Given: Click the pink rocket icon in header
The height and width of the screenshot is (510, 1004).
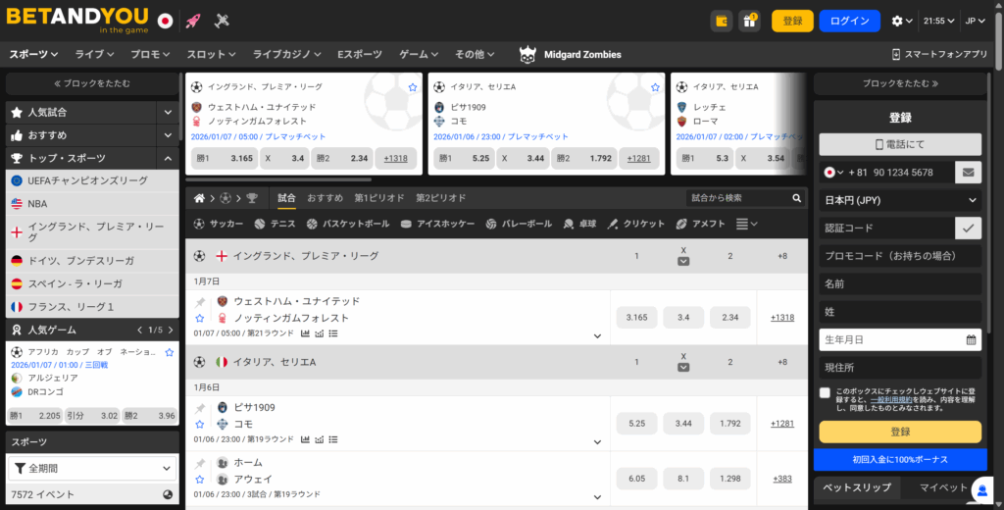Looking at the screenshot, I should pyautogui.click(x=193, y=21).
